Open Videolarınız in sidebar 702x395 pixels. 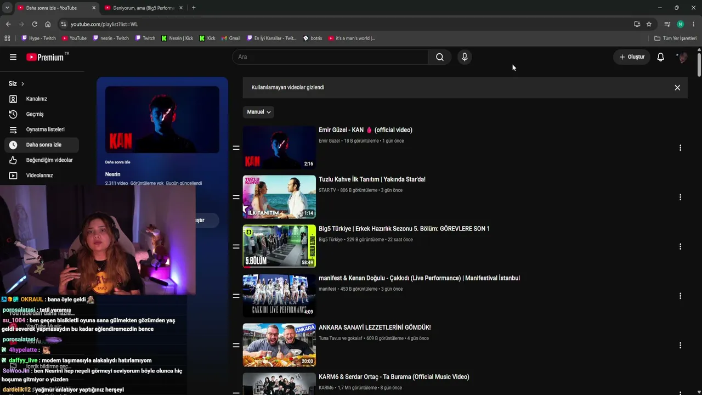click(41, 176)
